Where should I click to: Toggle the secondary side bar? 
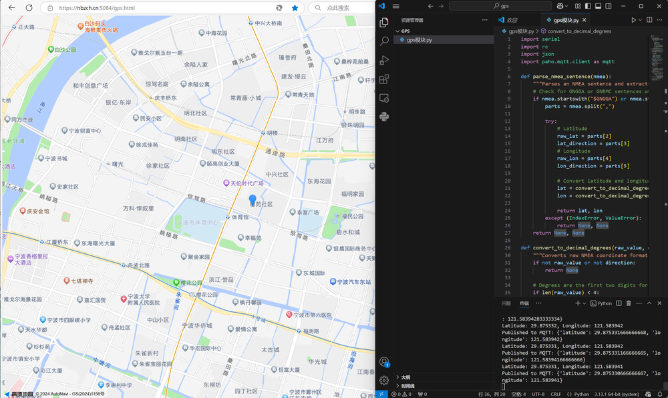pyautogui.click(x=609, y=6)
